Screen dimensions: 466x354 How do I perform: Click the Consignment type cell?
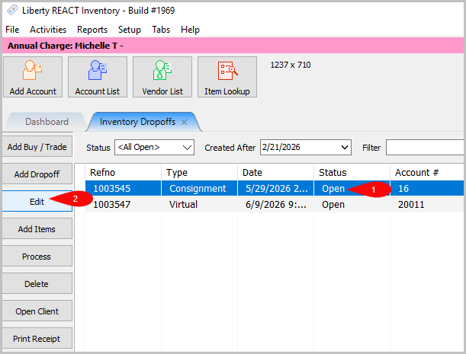pos(198,189)
